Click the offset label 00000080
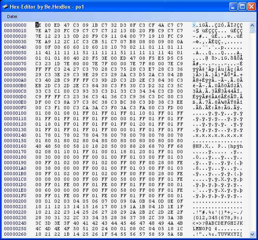This screenshot has height=240, width=258. (15, 69)
